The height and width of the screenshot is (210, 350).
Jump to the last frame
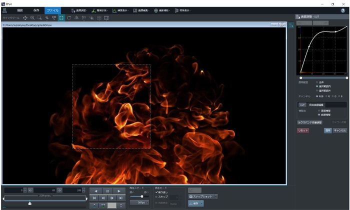[x=120, y=198]
